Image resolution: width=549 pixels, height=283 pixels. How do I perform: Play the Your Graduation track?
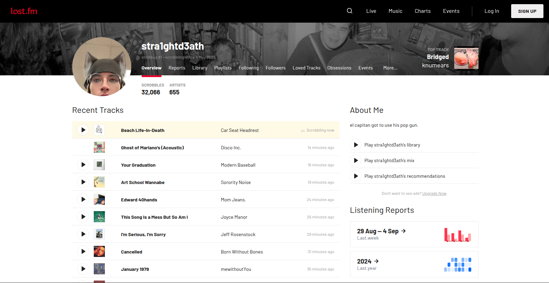click(83, 165)
